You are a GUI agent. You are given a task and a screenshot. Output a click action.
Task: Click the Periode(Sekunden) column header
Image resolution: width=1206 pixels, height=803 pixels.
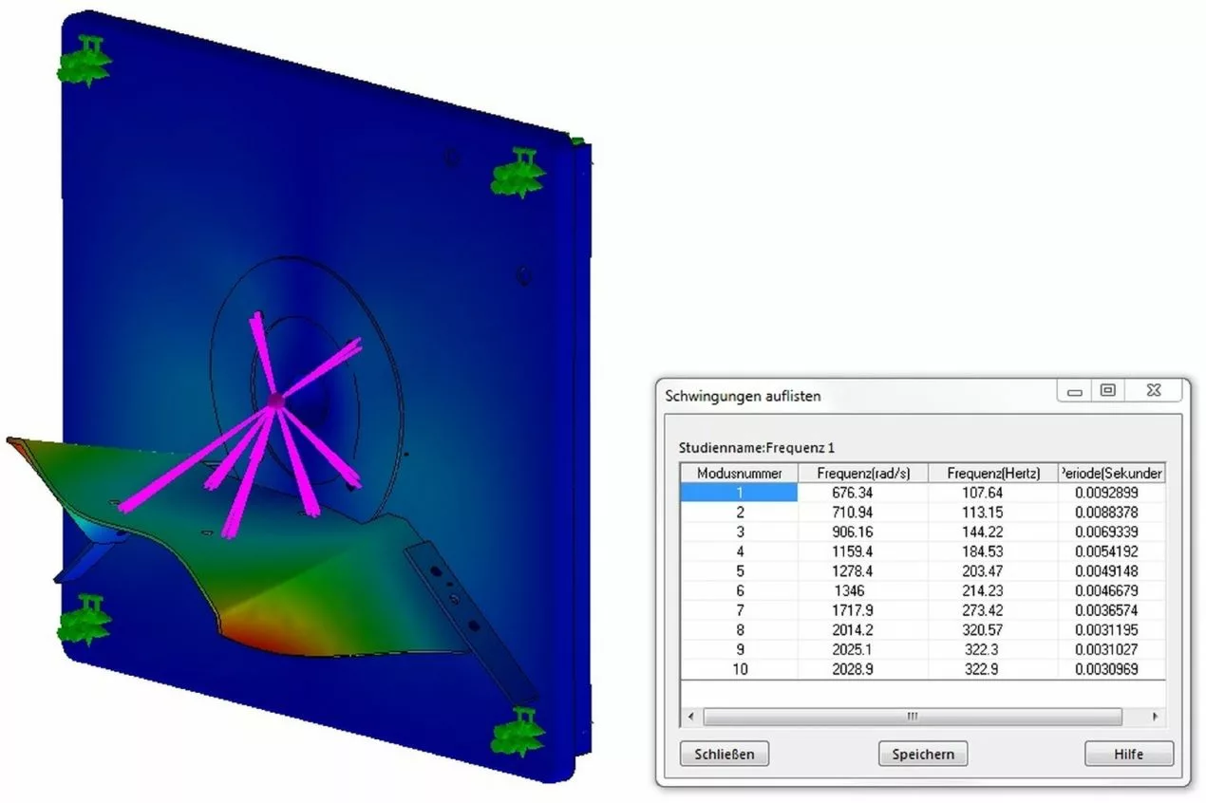coord(1111,473)
